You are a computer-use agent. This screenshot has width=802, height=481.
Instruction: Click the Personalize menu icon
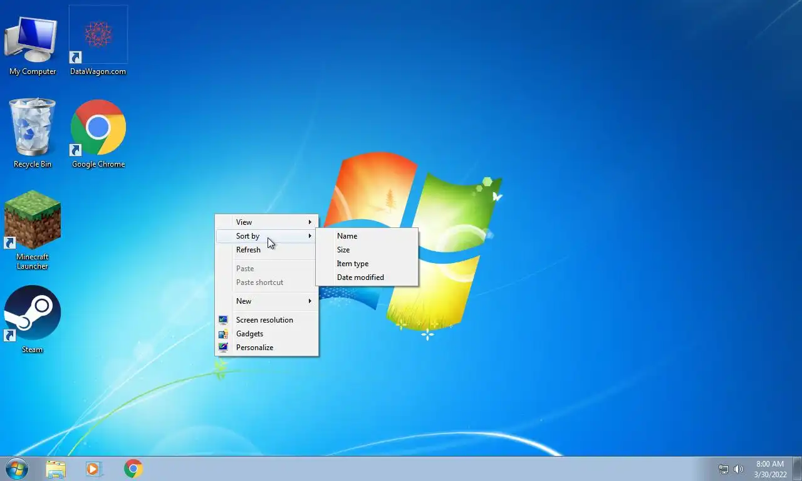point(223,348)
